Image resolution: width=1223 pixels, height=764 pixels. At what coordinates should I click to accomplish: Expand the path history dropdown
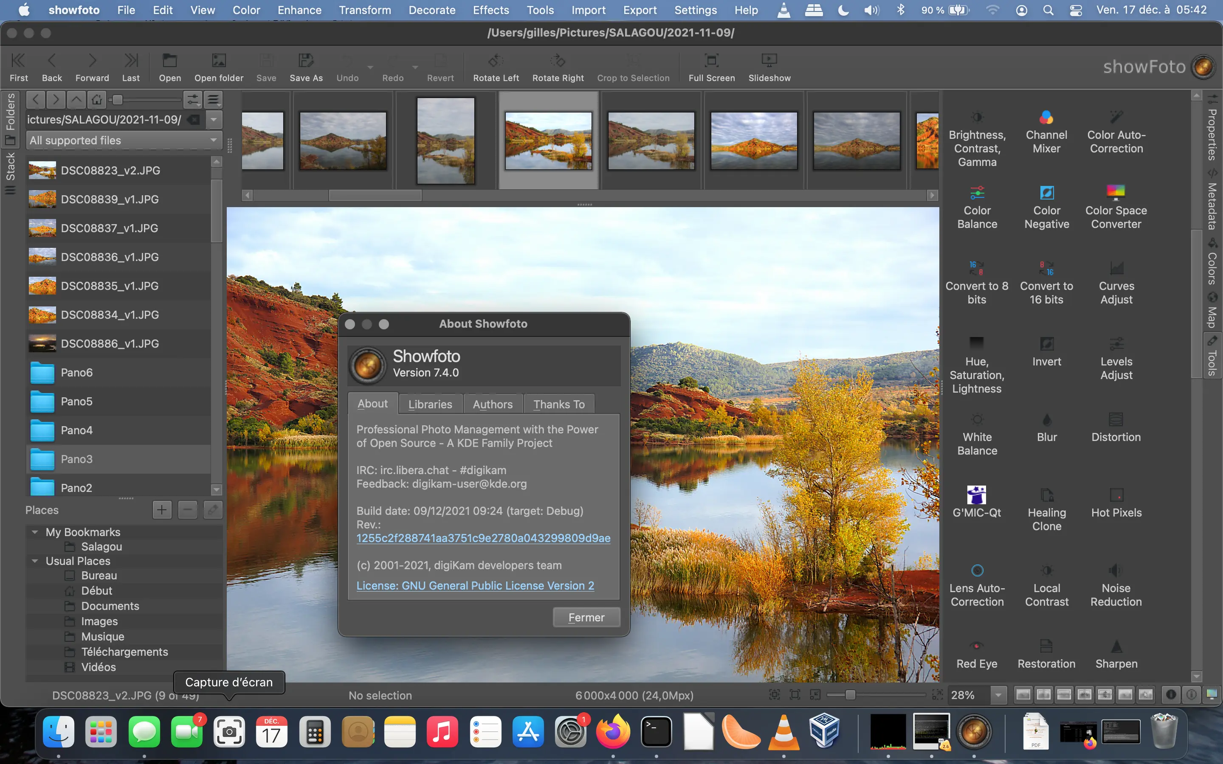coord(213,120)
